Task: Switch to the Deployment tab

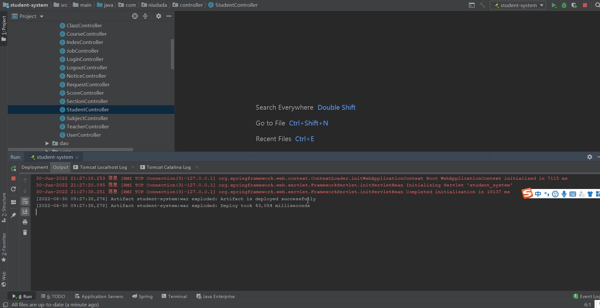Action: 35,167
